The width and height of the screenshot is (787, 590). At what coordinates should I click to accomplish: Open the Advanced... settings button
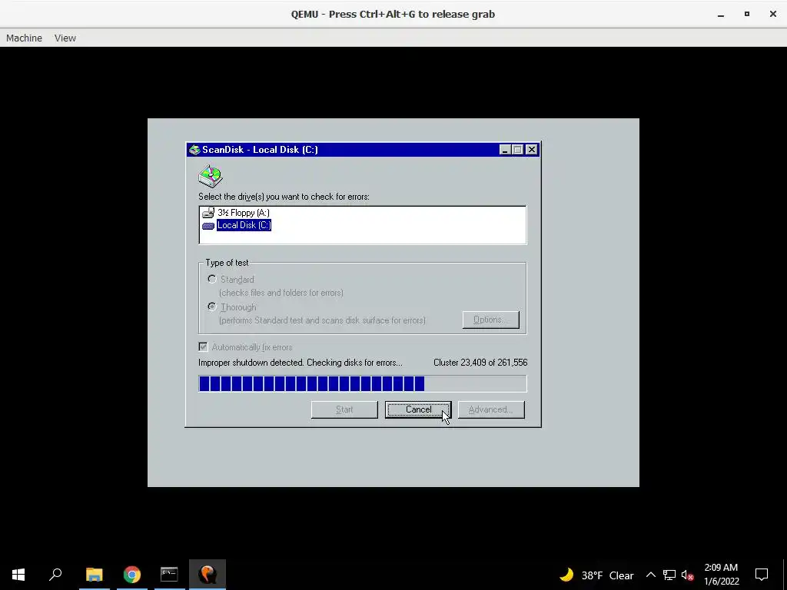tap(491, 409)
